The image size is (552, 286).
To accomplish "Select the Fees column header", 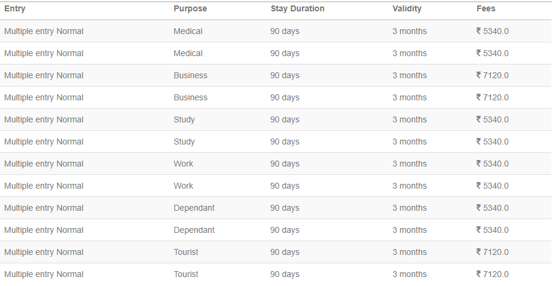I will point(486,9).
